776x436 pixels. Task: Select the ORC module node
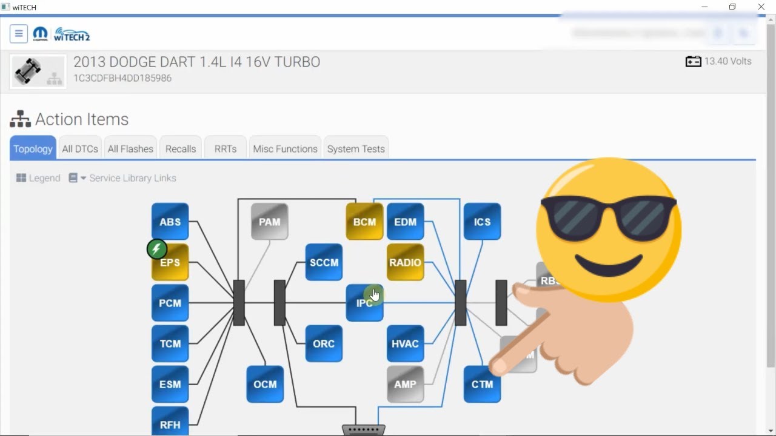[324, 343]
